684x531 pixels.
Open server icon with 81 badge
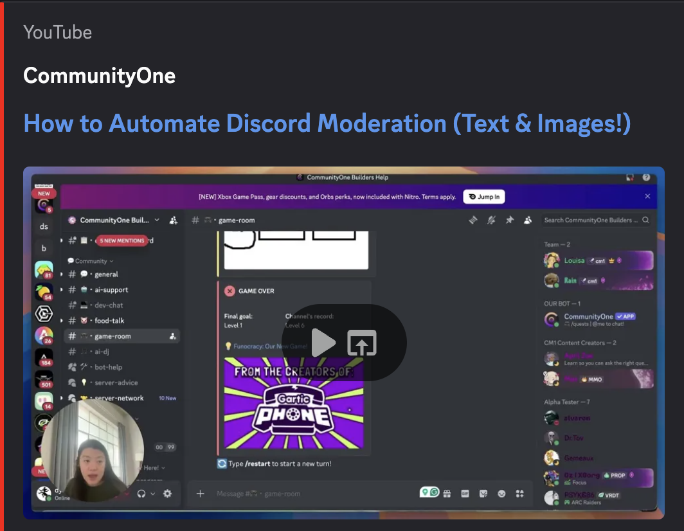pyautogui.click(x=44, y=270)
